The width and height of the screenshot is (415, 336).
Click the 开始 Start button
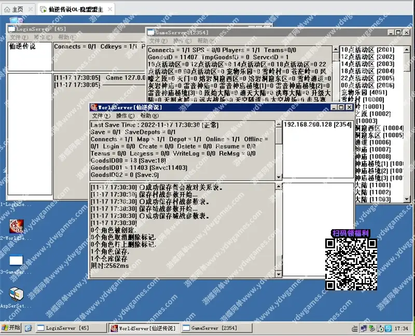tap(11, 328)
